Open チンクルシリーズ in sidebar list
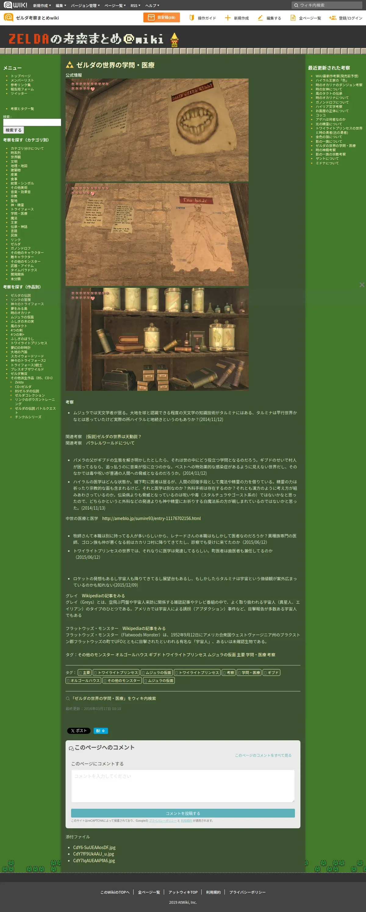366x912 pixels. tap(28, 417)
